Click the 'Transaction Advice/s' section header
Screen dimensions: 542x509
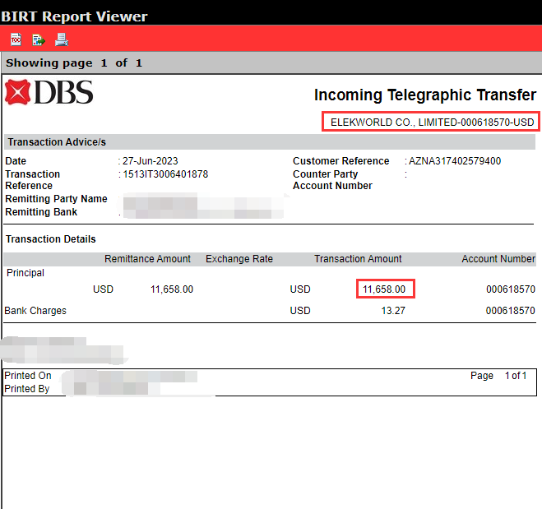pyautogui.click(x=57, y=142)
